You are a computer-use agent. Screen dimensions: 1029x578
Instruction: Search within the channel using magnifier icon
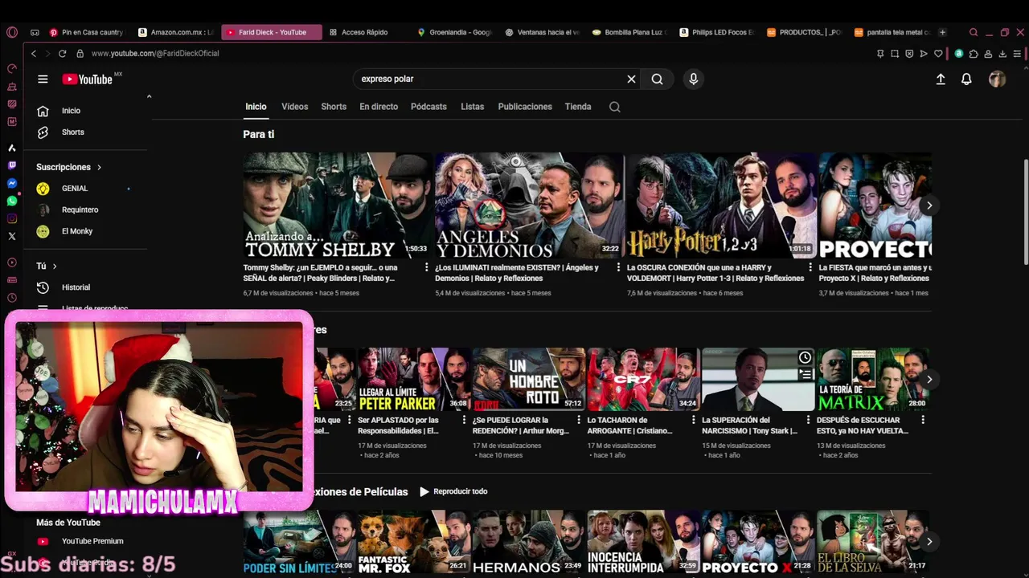coord(615,107)
